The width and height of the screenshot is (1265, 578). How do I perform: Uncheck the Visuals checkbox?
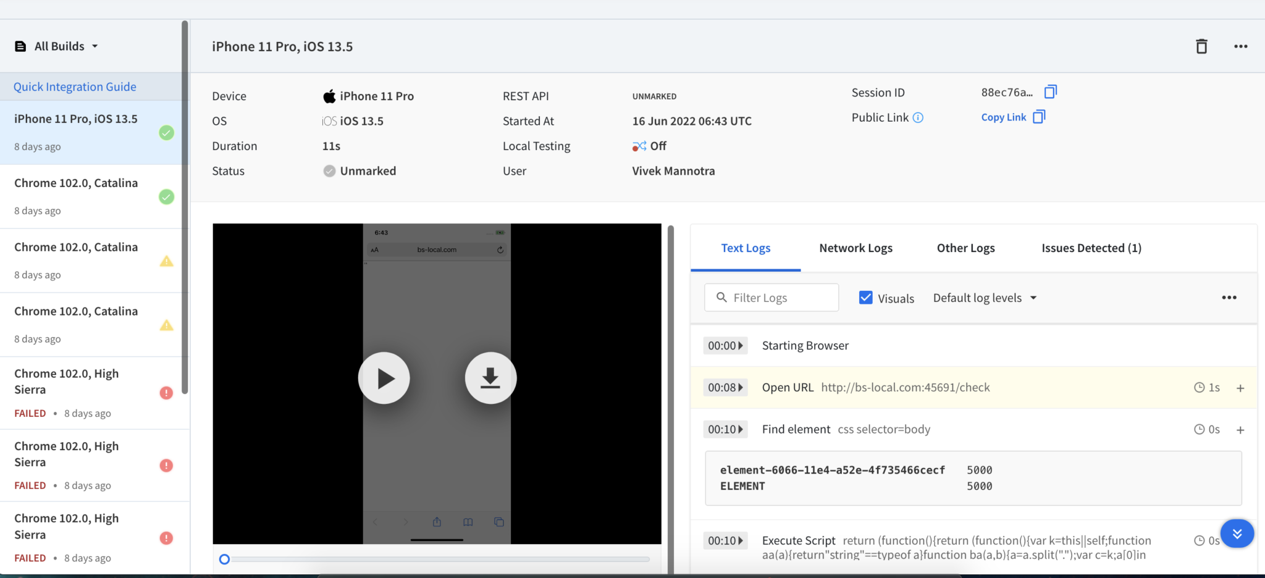(x=865, y=297)
